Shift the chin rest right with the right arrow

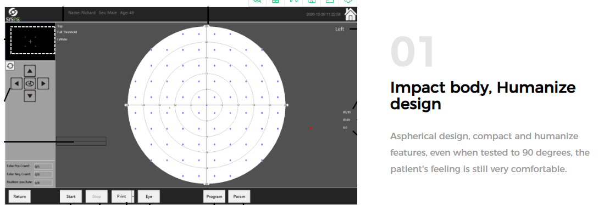point(43,83)
